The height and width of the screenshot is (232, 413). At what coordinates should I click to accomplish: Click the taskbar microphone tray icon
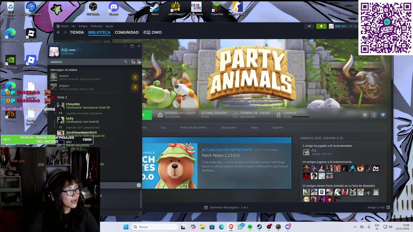pyautogui.click(x=369, y=227)
